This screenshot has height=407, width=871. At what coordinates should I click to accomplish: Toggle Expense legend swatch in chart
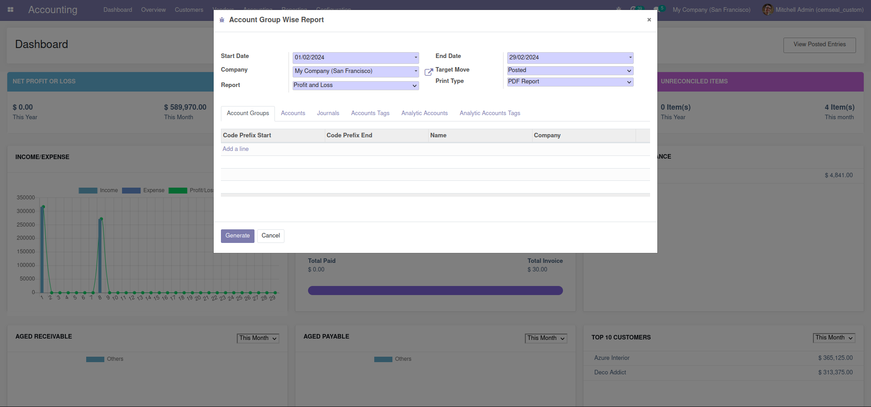pos(131,191)
